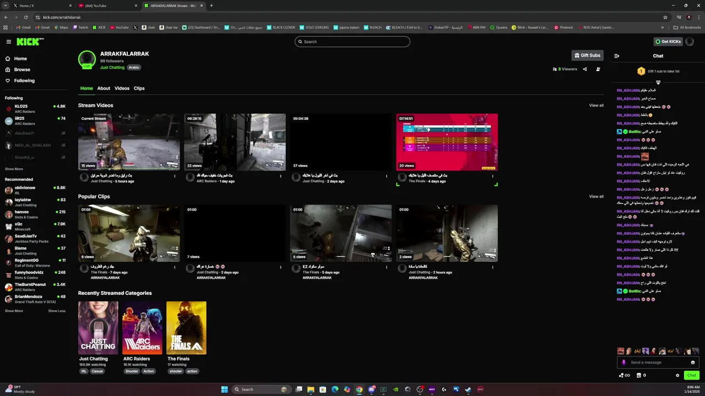The width and height of the screenshot is (705, 396).
Task: Collapse the chat panel with arrow icon
Action: [616, 56]
